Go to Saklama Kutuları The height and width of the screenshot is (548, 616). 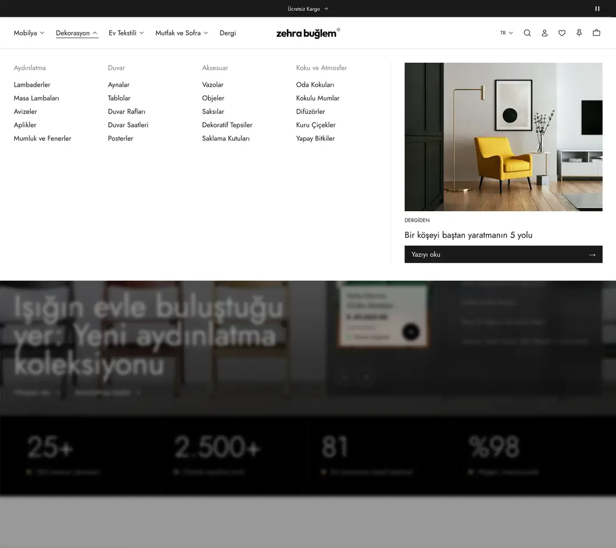tap(226, 138)
